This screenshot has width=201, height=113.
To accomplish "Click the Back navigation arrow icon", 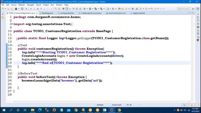I will [155, 9].
